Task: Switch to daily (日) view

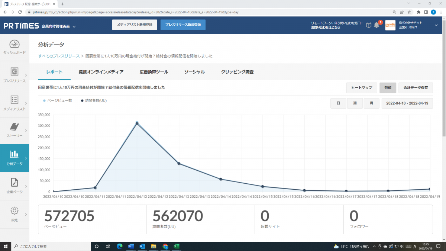Action: (338, 103)
